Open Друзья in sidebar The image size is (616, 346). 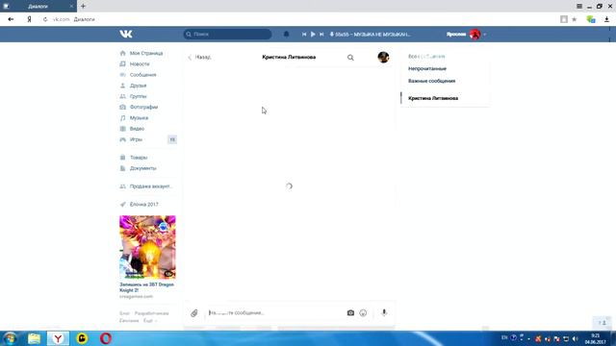pos(138,86)
